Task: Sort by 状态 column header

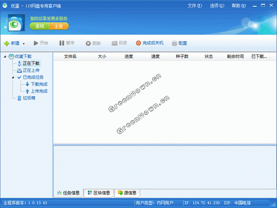Action: (x=209, y=57)
